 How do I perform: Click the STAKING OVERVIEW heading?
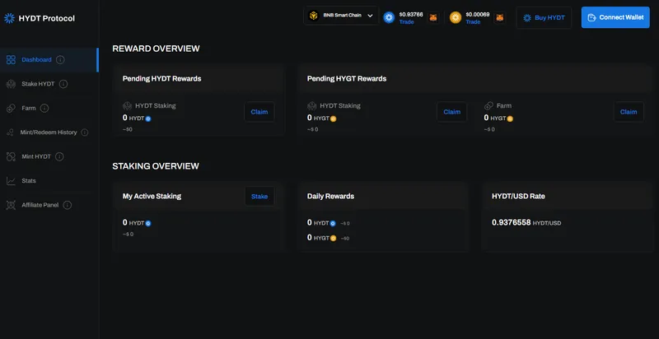tap(156, 166)
